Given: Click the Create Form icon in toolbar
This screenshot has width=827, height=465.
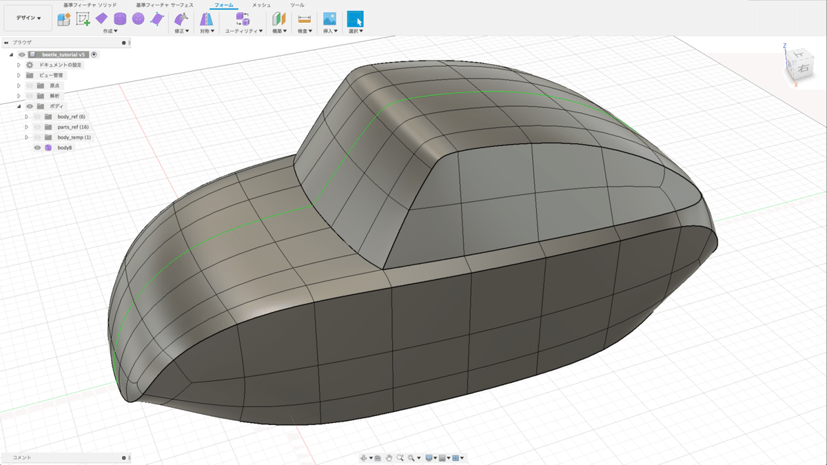Looking at the screenshot, I should [64, 19].
